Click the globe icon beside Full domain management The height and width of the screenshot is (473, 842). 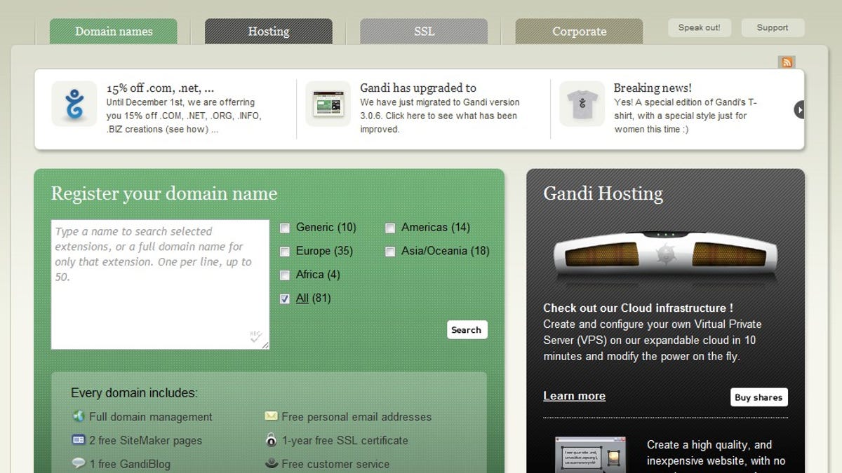click(x=79, y=416)
